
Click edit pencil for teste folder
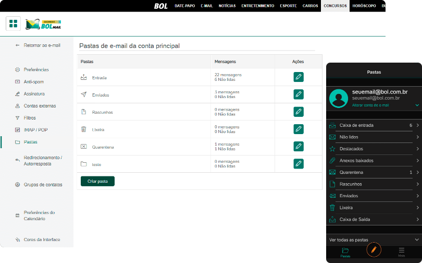pyautogui.click(x=299, y=163)
